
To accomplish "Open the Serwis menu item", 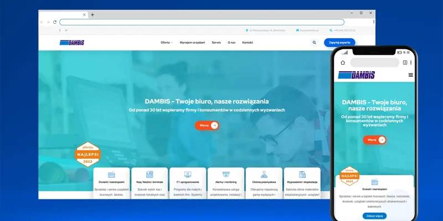I will click(x=217, y=43).
